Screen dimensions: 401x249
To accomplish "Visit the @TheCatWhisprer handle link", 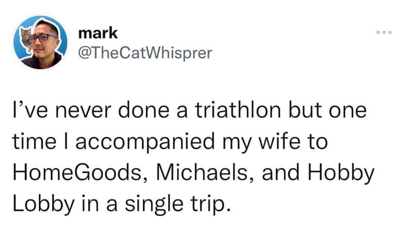I will tap(144, 53).
